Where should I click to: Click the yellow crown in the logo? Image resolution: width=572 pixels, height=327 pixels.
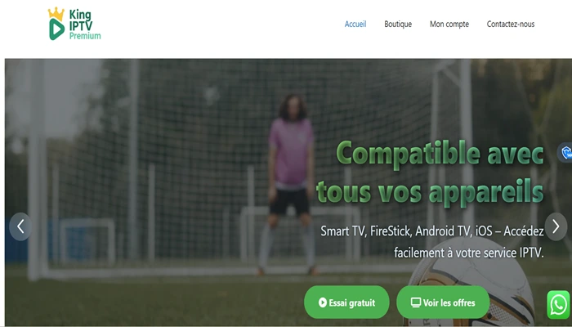56,14
